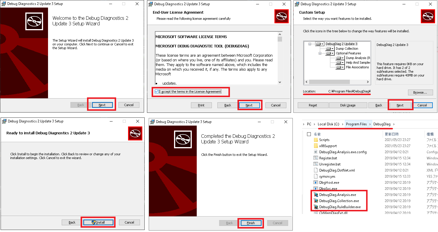This screenshot has height=232, width=438.
Task: Click the DebugDiag.Collection.exe application icon
Action: click(x=315, y=201)
